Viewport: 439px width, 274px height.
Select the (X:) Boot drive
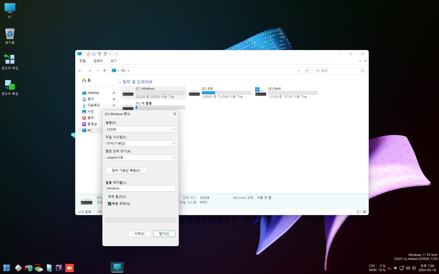[x=286, y=93]
